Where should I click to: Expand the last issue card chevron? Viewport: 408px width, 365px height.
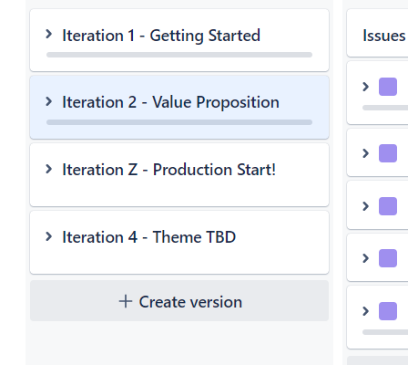click(366, 311)
